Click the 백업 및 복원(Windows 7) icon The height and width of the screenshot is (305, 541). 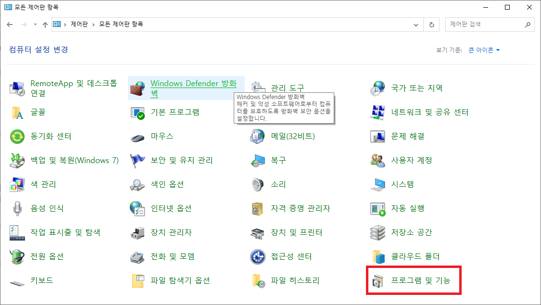17,161
